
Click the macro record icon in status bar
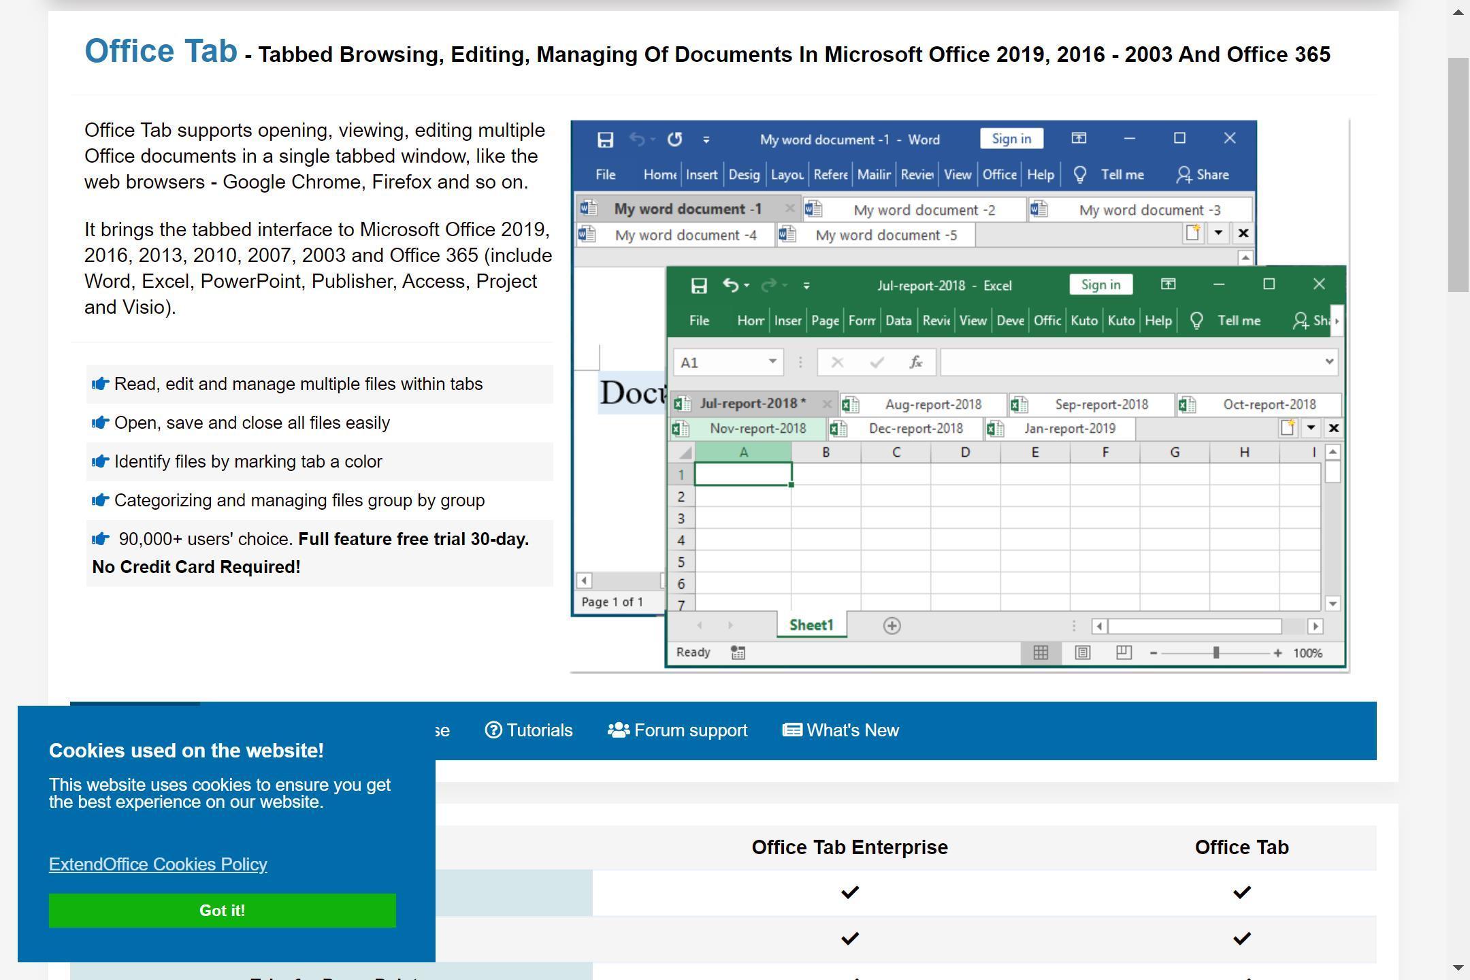[738, 653]
